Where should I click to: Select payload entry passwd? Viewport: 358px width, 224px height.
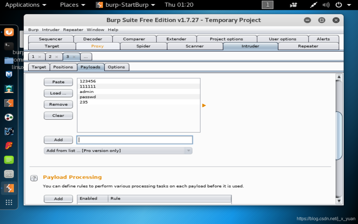139,97
